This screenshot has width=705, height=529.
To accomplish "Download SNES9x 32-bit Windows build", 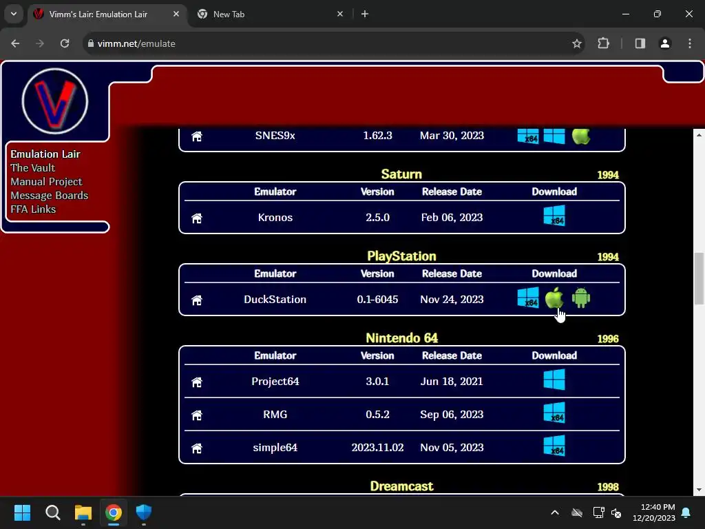I will 554,136.
